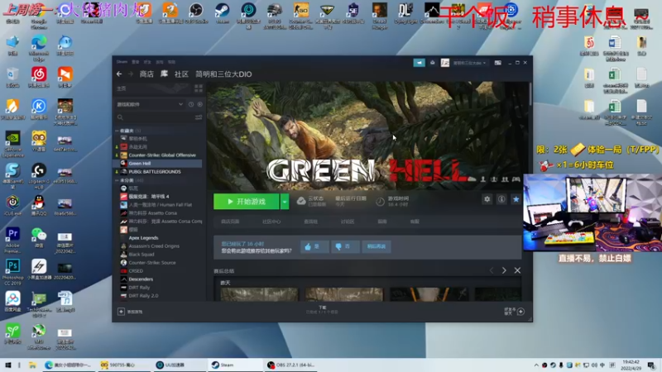Select Counter-Strike: Source in library
The width and height of the screenshot is (662, 372).
(x=152, y=262)
